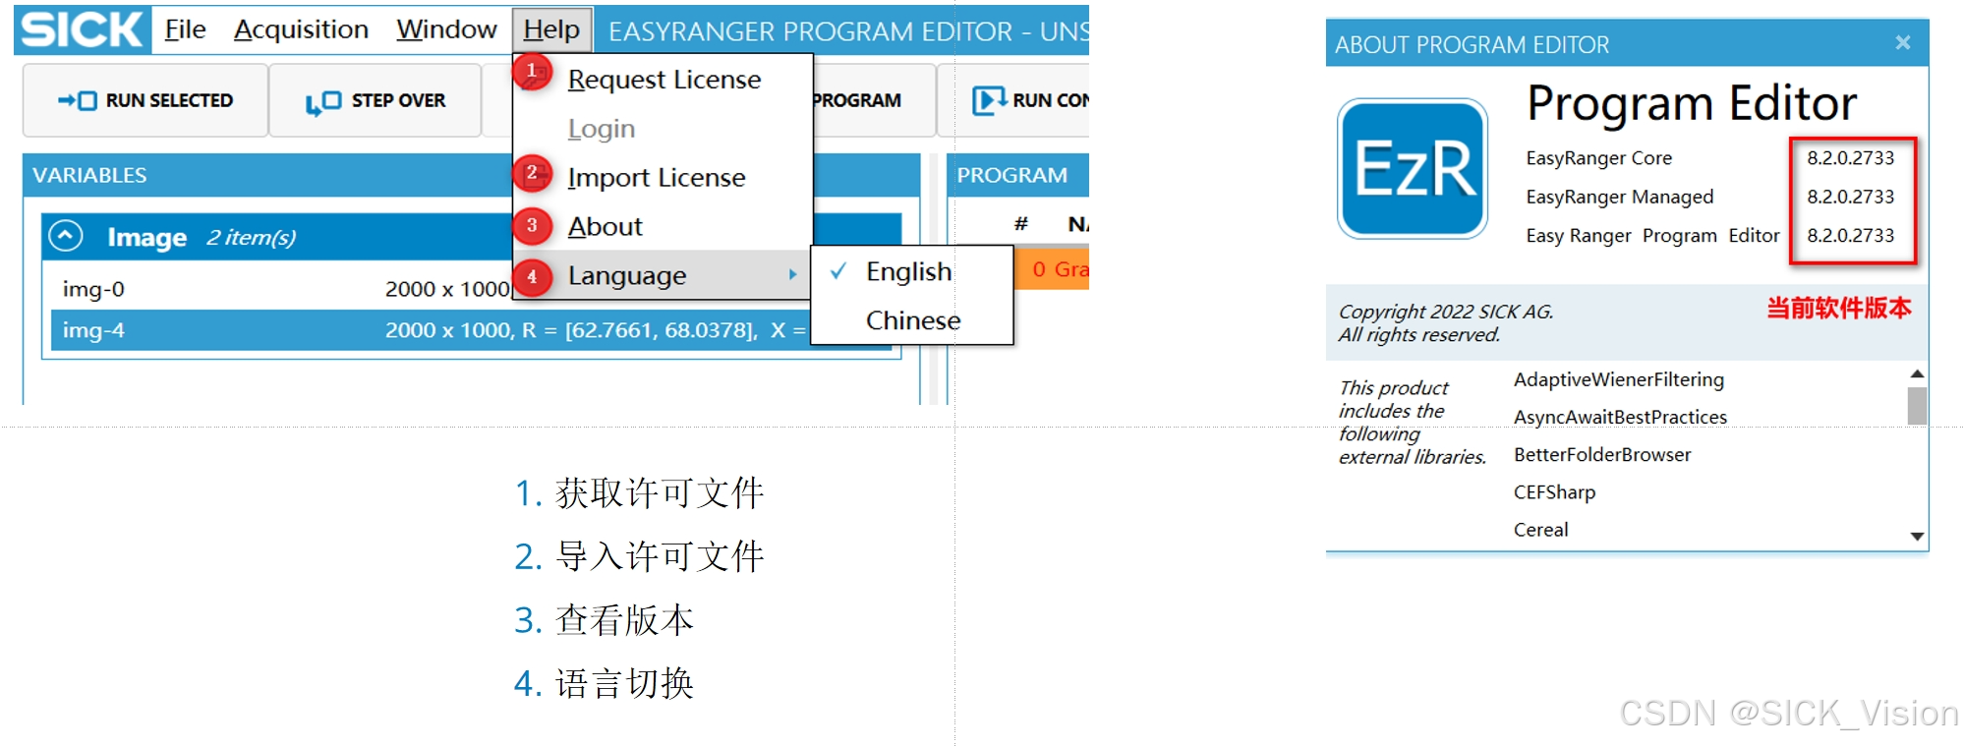
Task: Click the CEFSharp library entry
Action: (1554, 492)
